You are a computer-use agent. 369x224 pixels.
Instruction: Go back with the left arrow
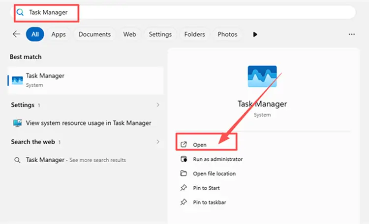click(x=16, y=34)
